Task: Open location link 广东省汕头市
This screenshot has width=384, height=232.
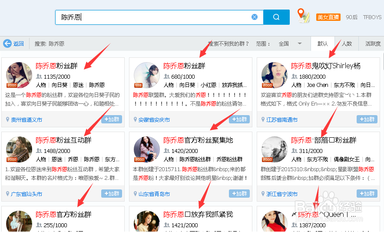Action: (26, 194)
